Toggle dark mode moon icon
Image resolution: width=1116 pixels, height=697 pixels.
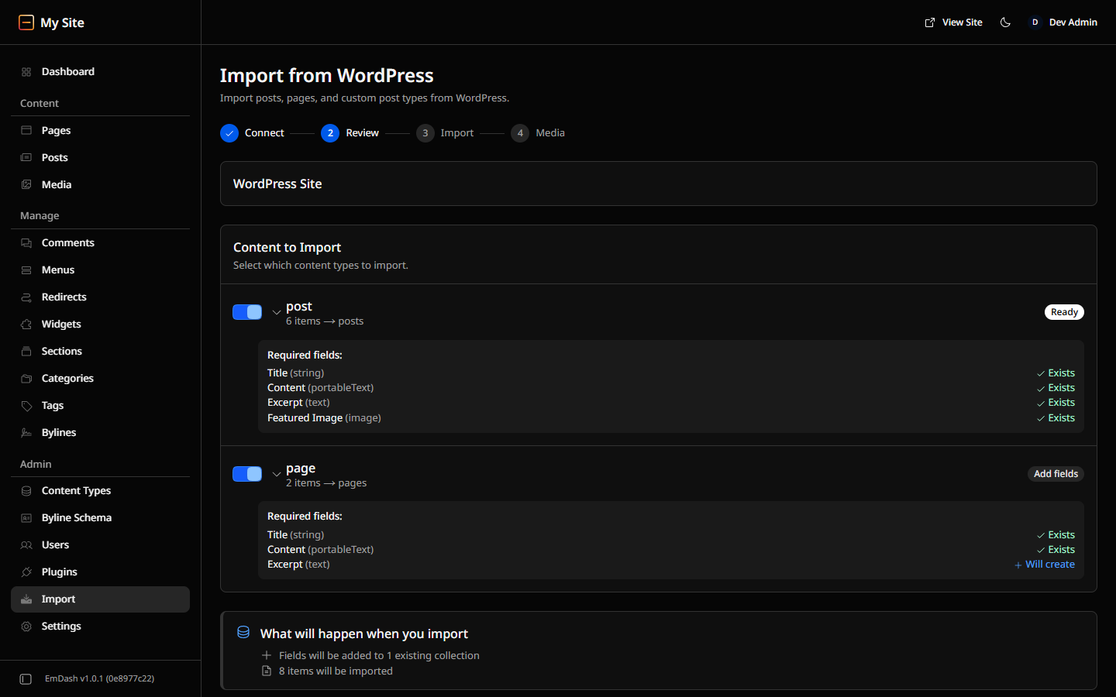pyautogui.click(x=1005, y=22)
